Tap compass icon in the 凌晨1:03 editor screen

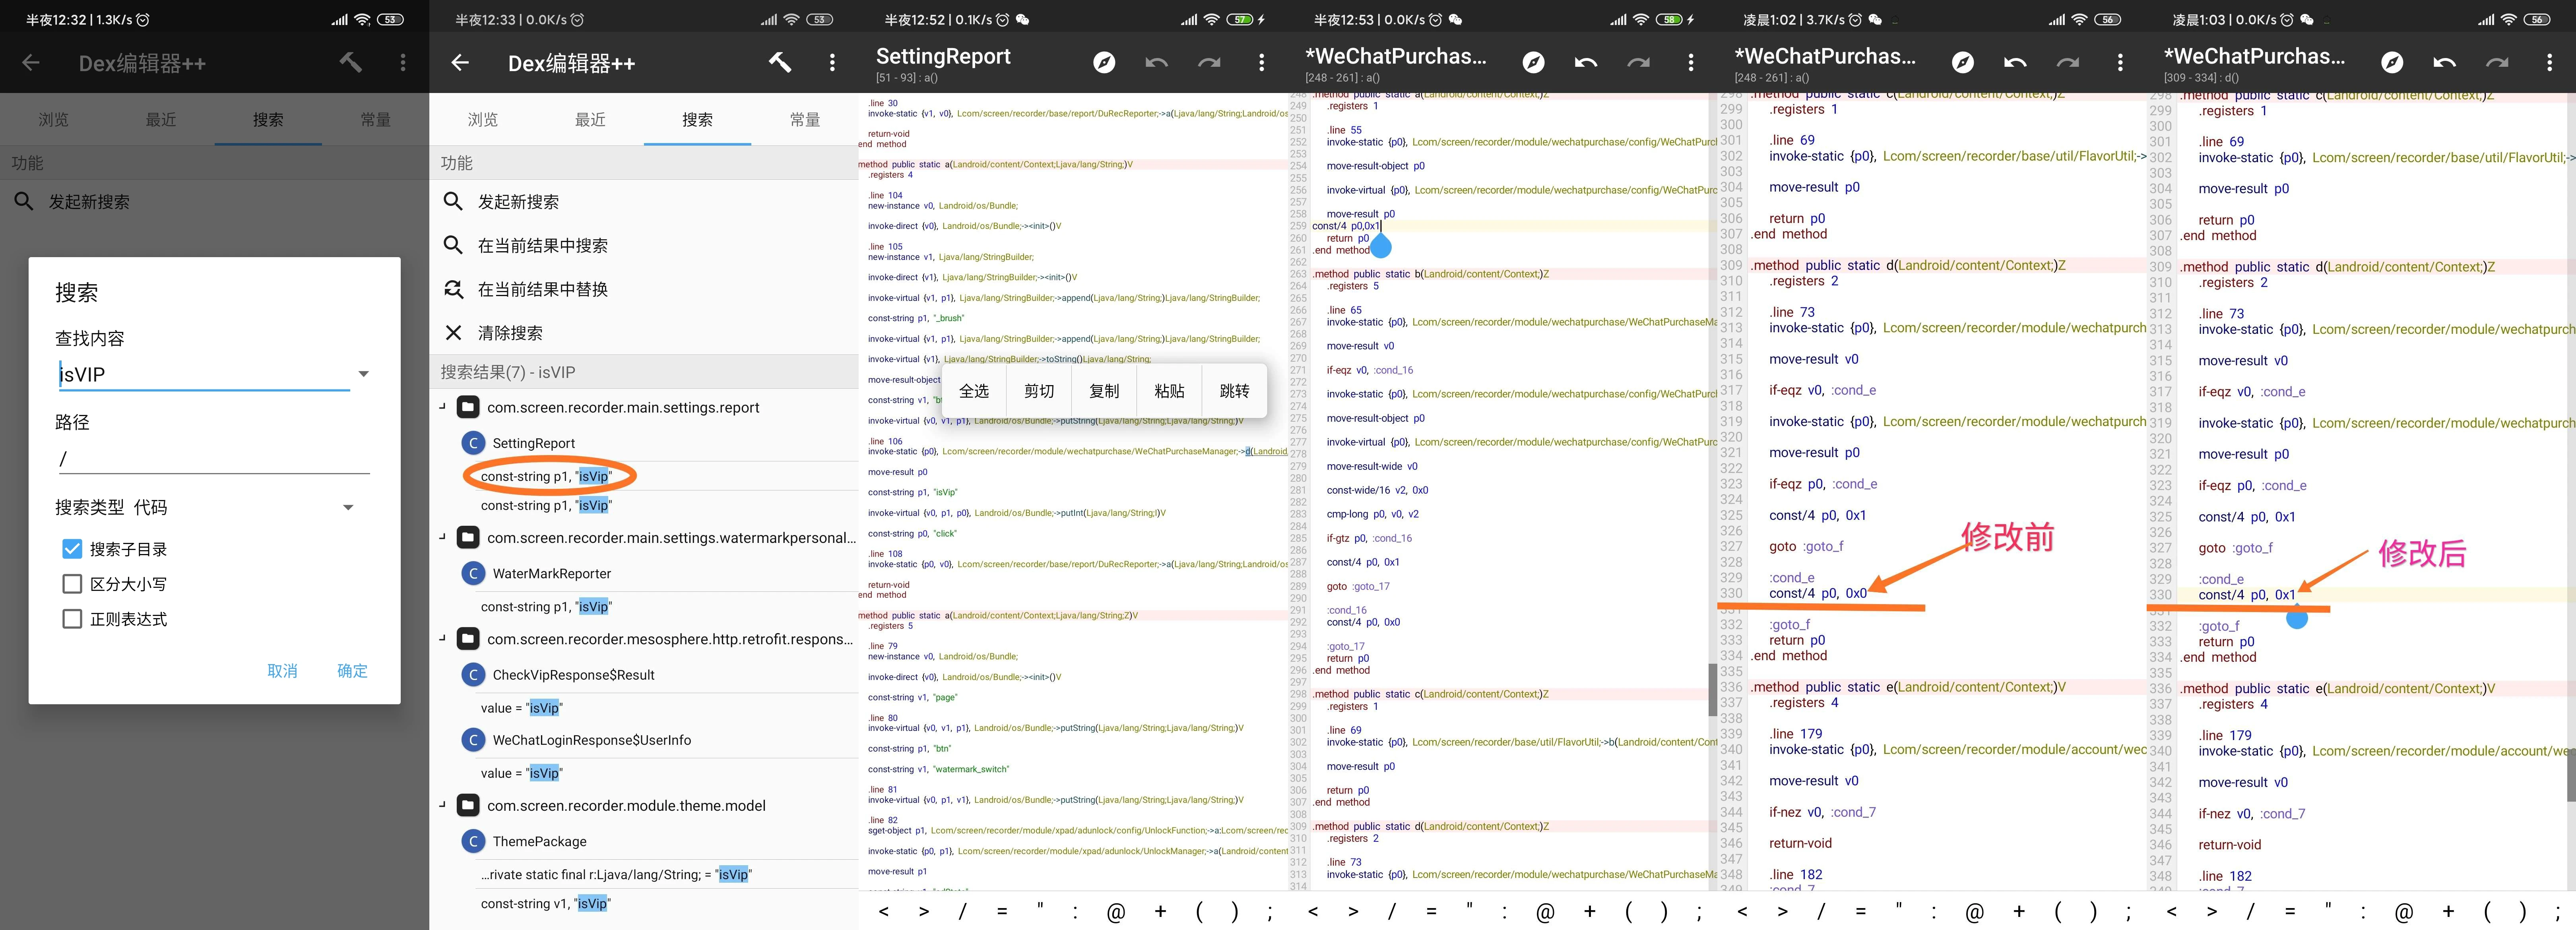2392,63
